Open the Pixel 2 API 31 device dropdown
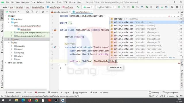Image resolution: width=184 pixels, height=103 pixels. point(106,7)
